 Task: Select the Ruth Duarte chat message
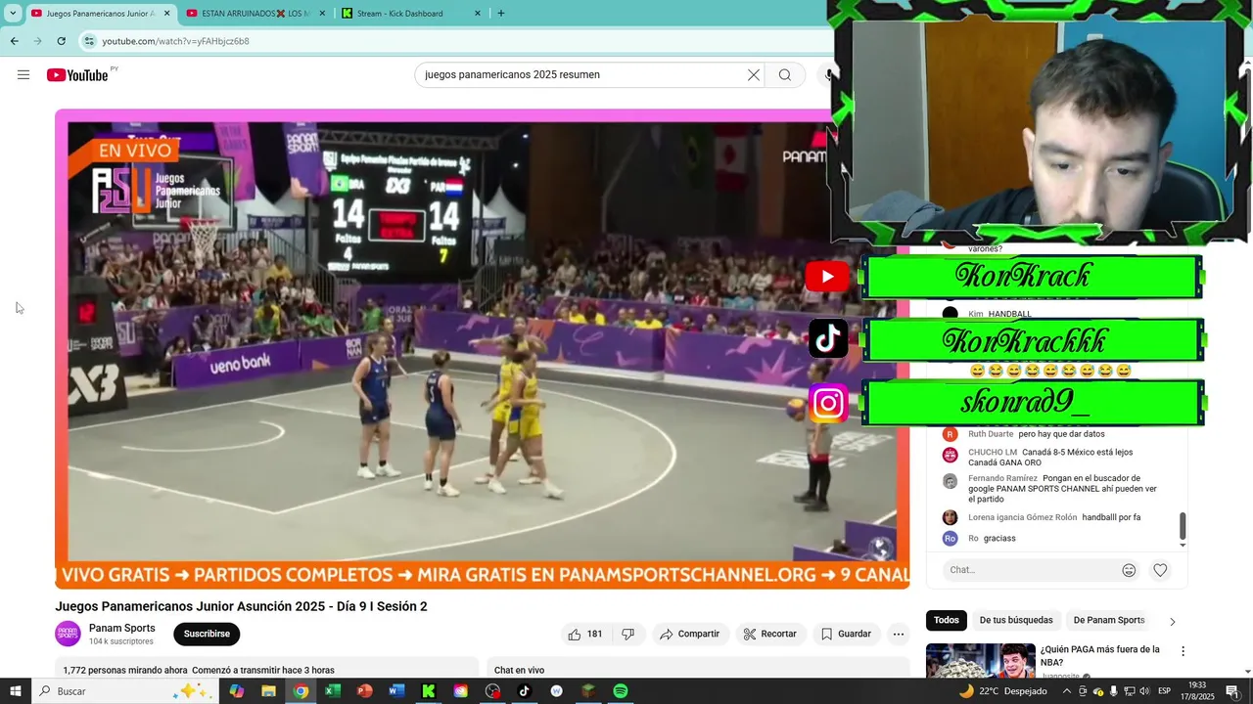1059,434
